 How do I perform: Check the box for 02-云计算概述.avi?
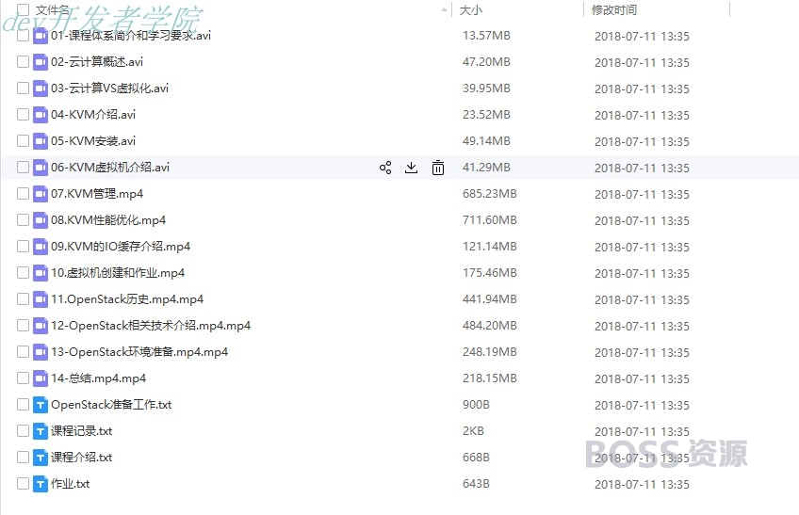(23, 62)
